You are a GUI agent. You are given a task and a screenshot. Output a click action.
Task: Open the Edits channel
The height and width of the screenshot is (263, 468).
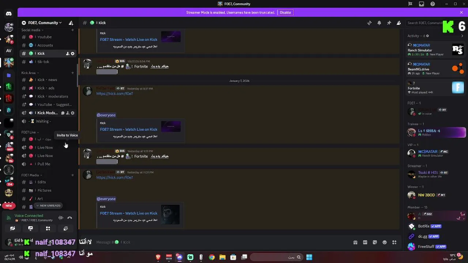48,182
